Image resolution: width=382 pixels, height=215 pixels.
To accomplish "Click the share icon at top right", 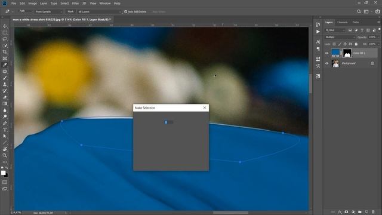I will pyautogui.click(x=377, y=11).
